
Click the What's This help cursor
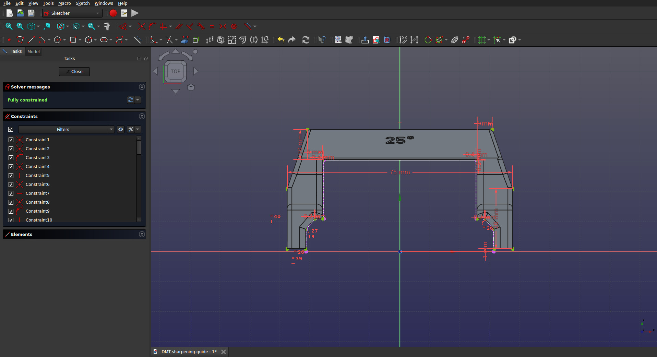[322, 40]
